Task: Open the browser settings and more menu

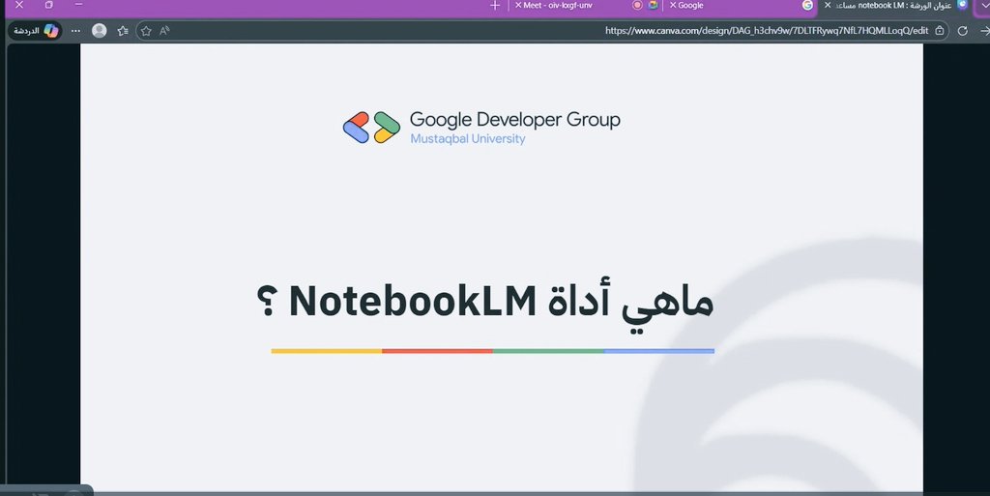Action: pos(75,30)
